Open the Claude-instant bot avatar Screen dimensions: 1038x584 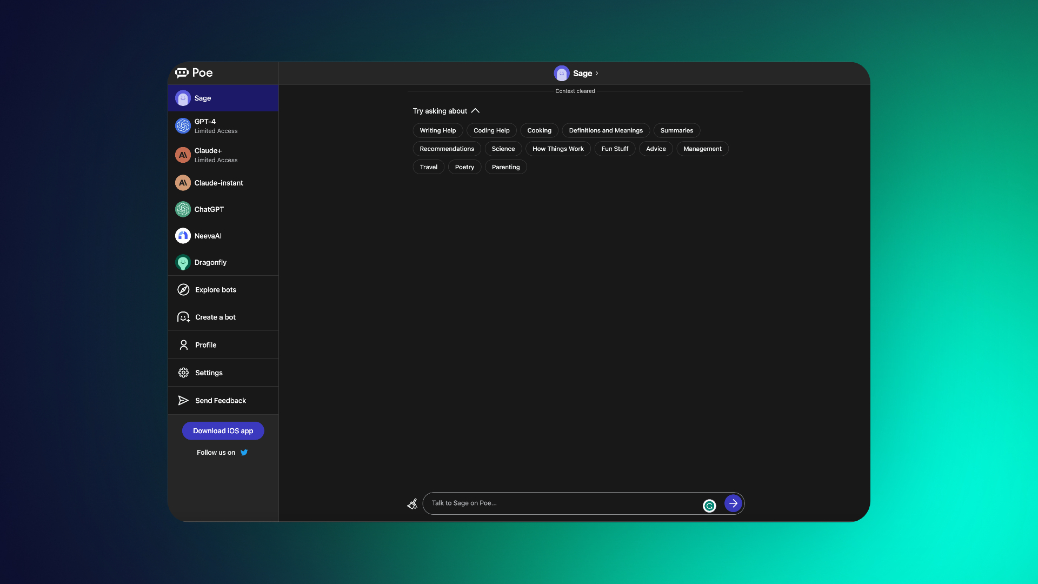point(183,183)
